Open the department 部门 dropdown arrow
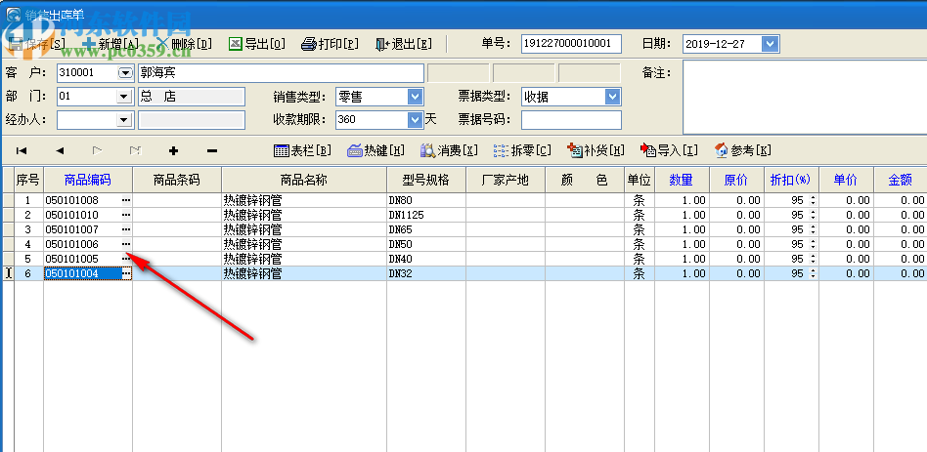927x452 pixels. [123, 97]
